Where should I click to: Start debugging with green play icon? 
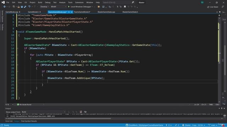point(69,7)
